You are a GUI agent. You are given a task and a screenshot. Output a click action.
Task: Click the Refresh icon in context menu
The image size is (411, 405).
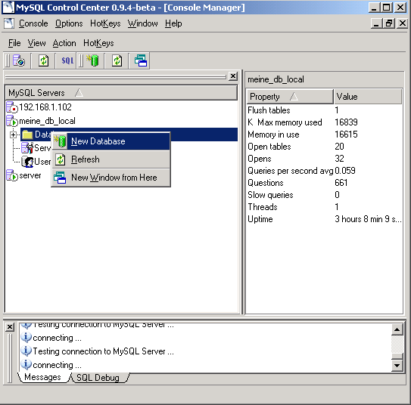[x=61, y=159]
